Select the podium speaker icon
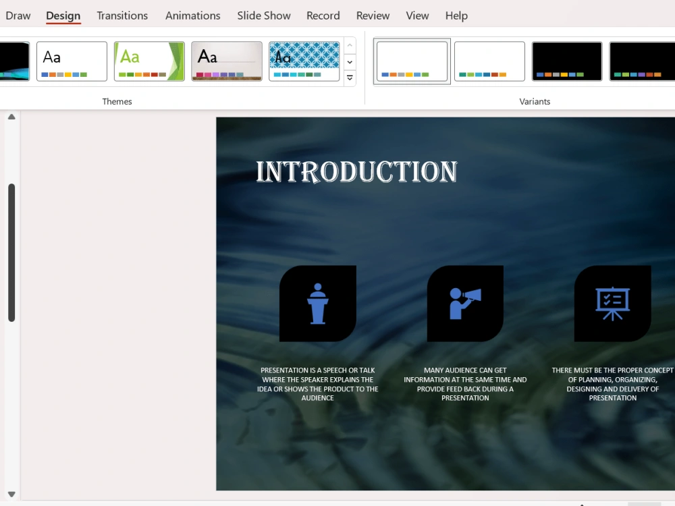This screenshot has width=675, height=506. click(x=318, y=304)
